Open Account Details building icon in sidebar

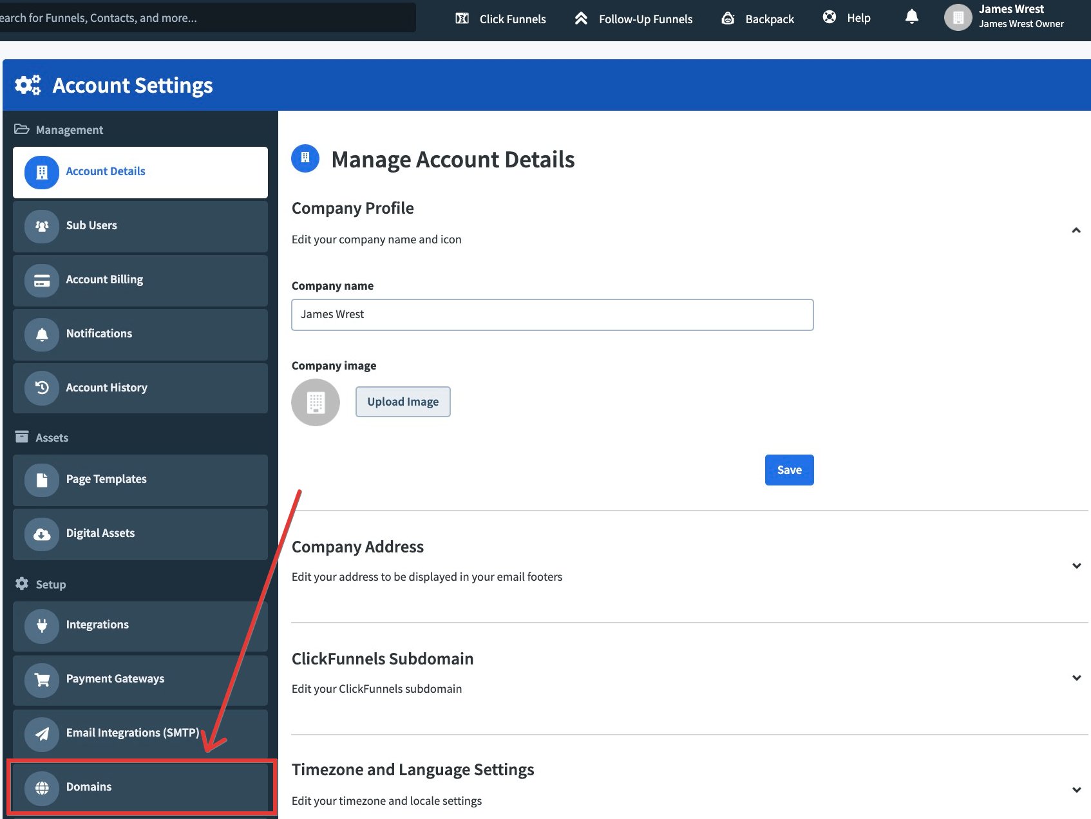(42, 172)
